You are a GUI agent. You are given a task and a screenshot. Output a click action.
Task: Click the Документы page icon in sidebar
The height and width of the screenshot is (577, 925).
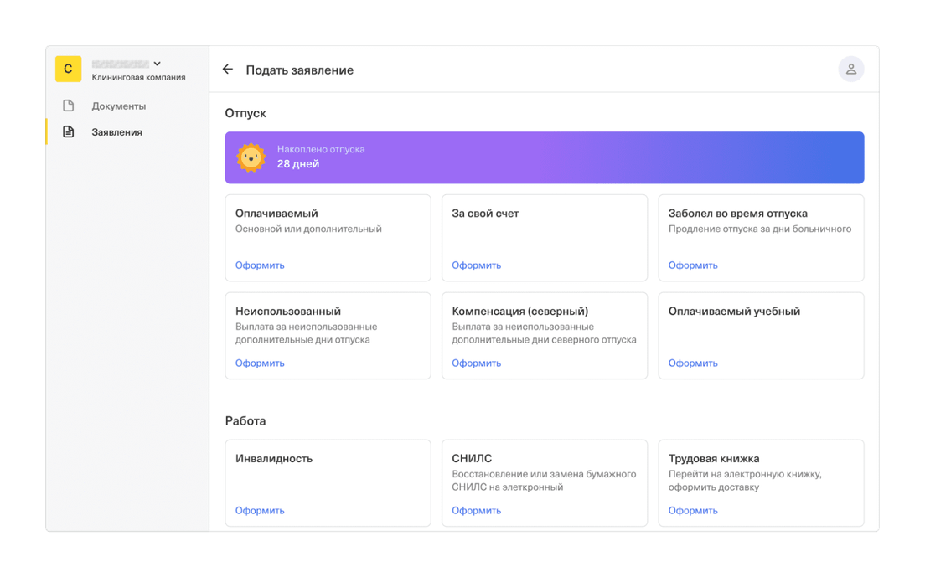[69, 106]
